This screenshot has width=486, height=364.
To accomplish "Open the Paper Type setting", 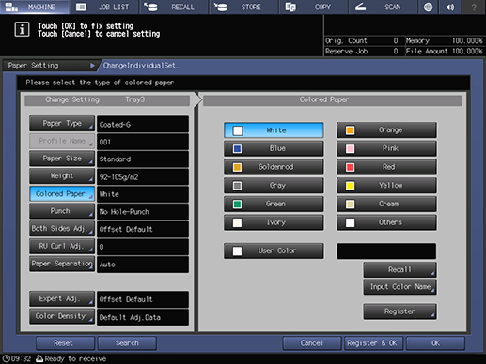I will (x=62, y=124).
